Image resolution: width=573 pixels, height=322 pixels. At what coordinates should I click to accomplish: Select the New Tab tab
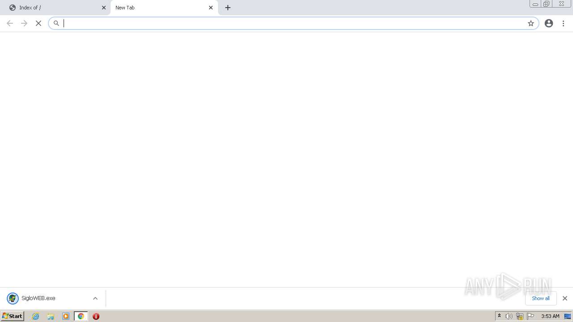pos(164,8)
